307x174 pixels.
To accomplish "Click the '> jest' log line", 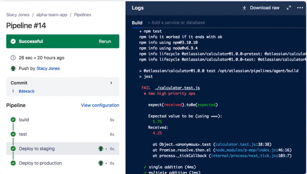I will pyautogui.click(x=146, y=76).
